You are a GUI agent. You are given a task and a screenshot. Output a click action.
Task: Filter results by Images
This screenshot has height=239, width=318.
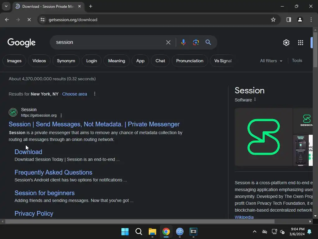click(x=14, y=61)
